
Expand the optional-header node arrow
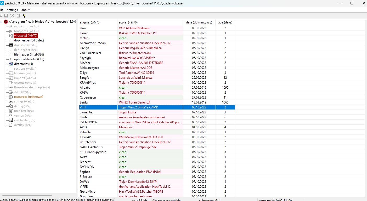[x=10, y=59]
